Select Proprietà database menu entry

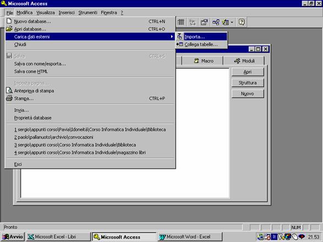coord(90,118)
